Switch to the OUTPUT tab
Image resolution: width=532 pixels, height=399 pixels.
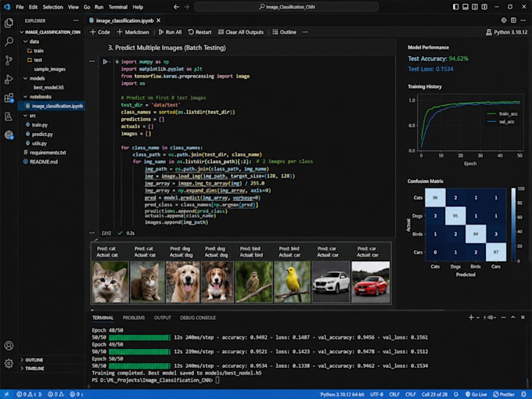click(x=163, y=318)
